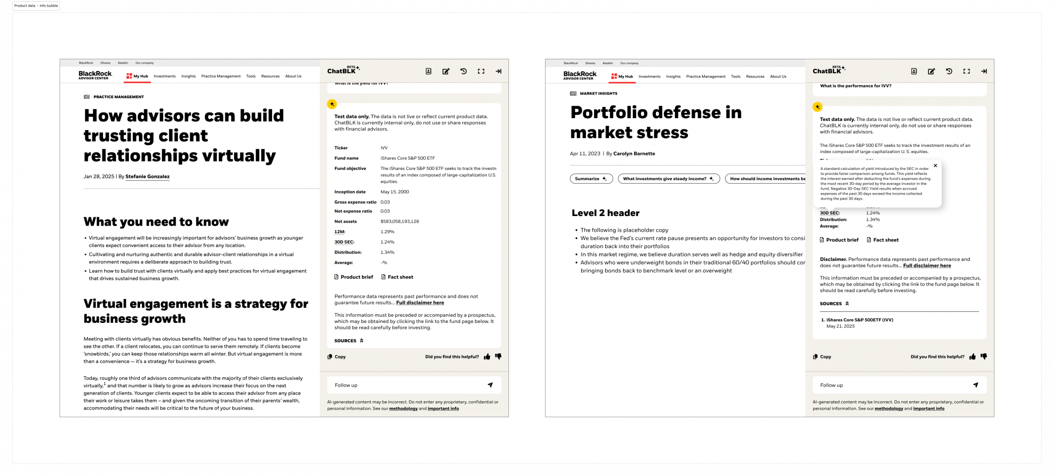1054x476 pixels.
Task: Expand SOURCES section in left chat panel
Action: pos(349,341)
